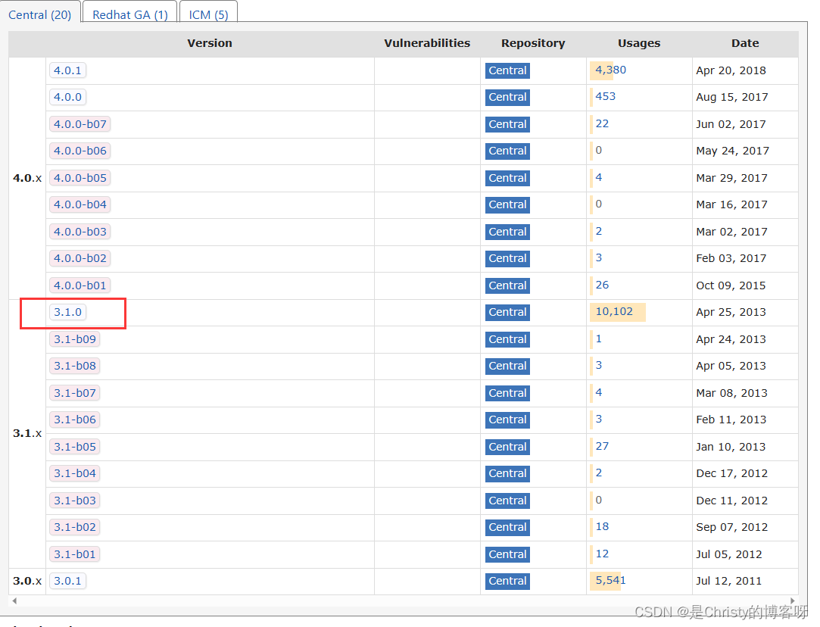
Task: Open version 3.0.1 details
Action: 67,580
